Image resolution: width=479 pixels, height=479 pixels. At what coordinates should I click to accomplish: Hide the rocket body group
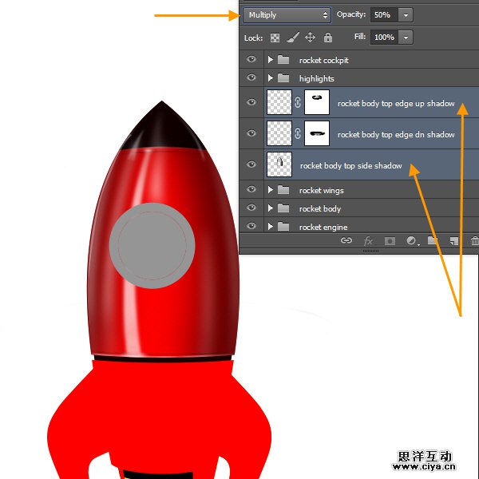click(251, 208)
